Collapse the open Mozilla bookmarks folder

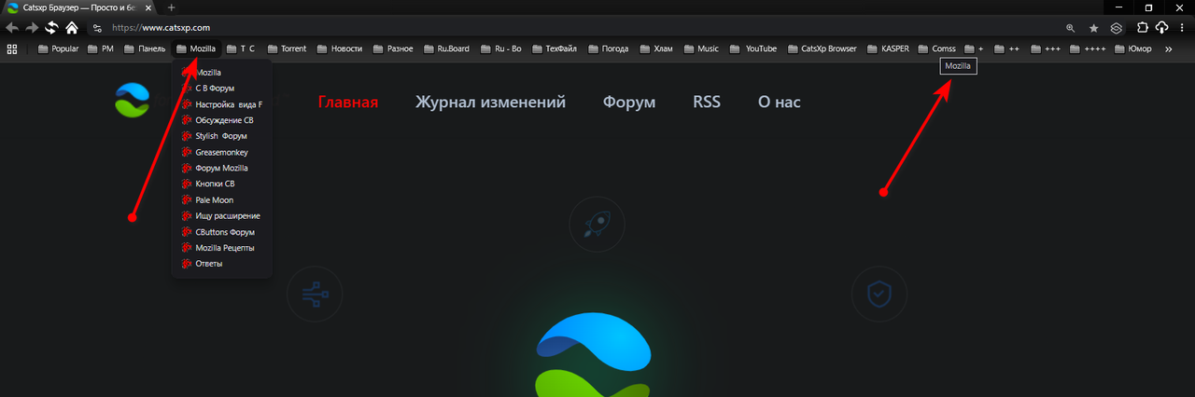tap(196, 48)
